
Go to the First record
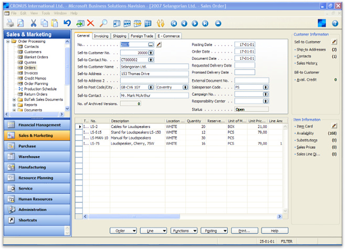pyautogui.click(x=174, y=23)
